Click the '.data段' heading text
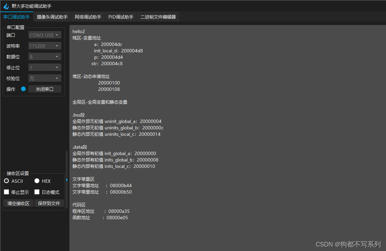 click(80, 147)
